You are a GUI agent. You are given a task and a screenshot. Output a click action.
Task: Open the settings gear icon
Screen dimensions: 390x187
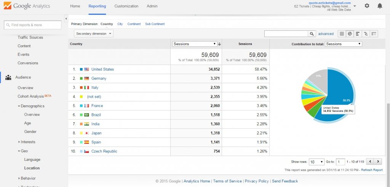367,6
